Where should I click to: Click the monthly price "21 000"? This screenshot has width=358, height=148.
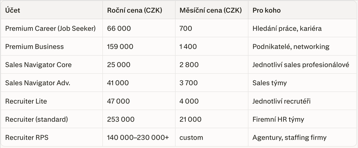[x=190, y=119]
